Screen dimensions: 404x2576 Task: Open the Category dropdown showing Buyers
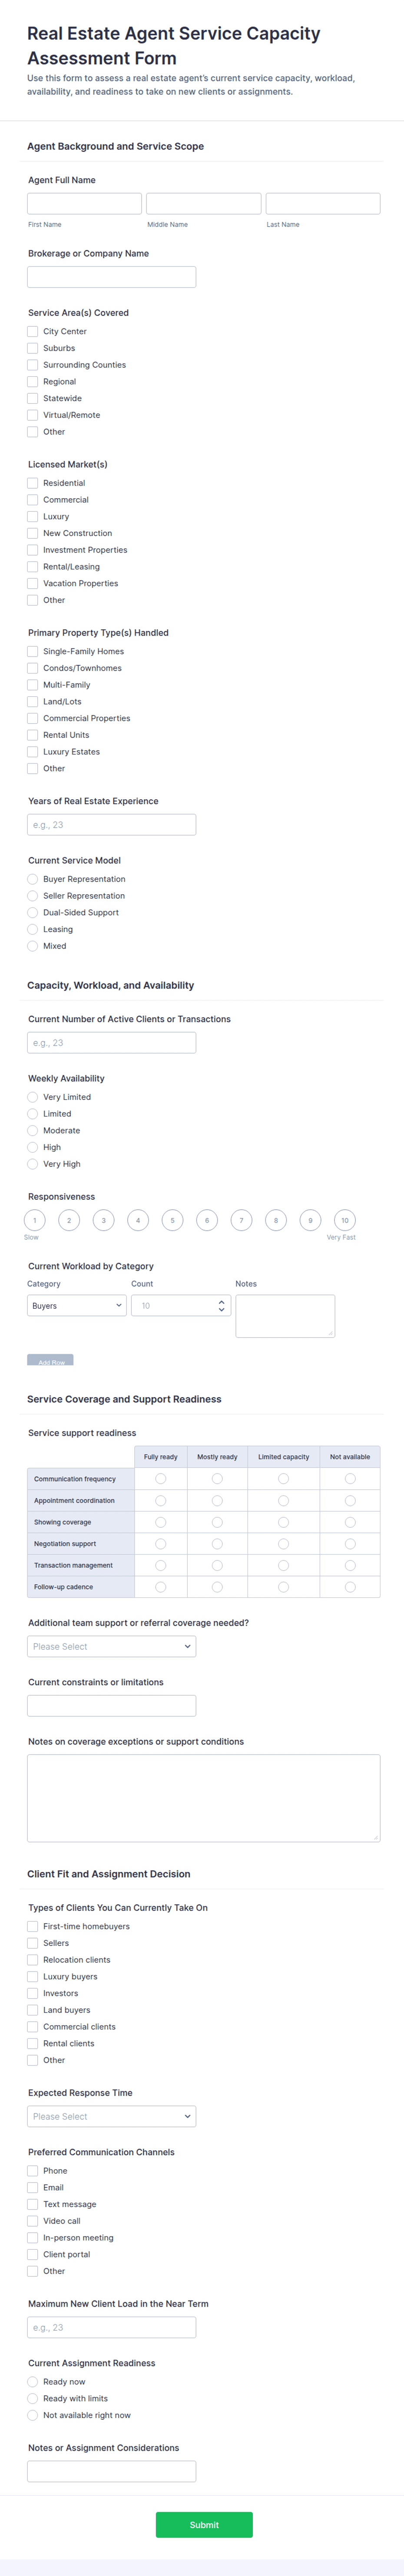77,1305
